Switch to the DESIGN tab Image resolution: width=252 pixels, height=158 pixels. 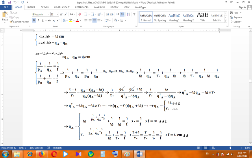[44, 8]
